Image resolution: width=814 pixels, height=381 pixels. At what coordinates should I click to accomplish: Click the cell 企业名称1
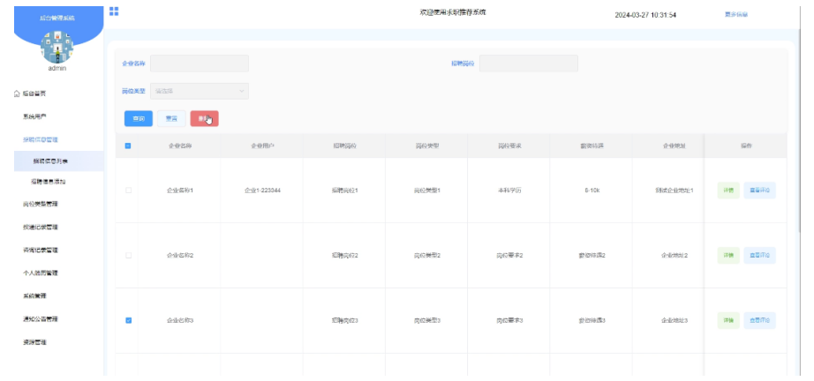(180, 190)
